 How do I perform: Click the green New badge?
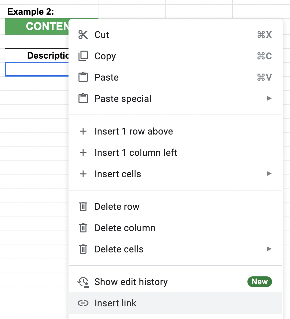(x=260, y=282)
